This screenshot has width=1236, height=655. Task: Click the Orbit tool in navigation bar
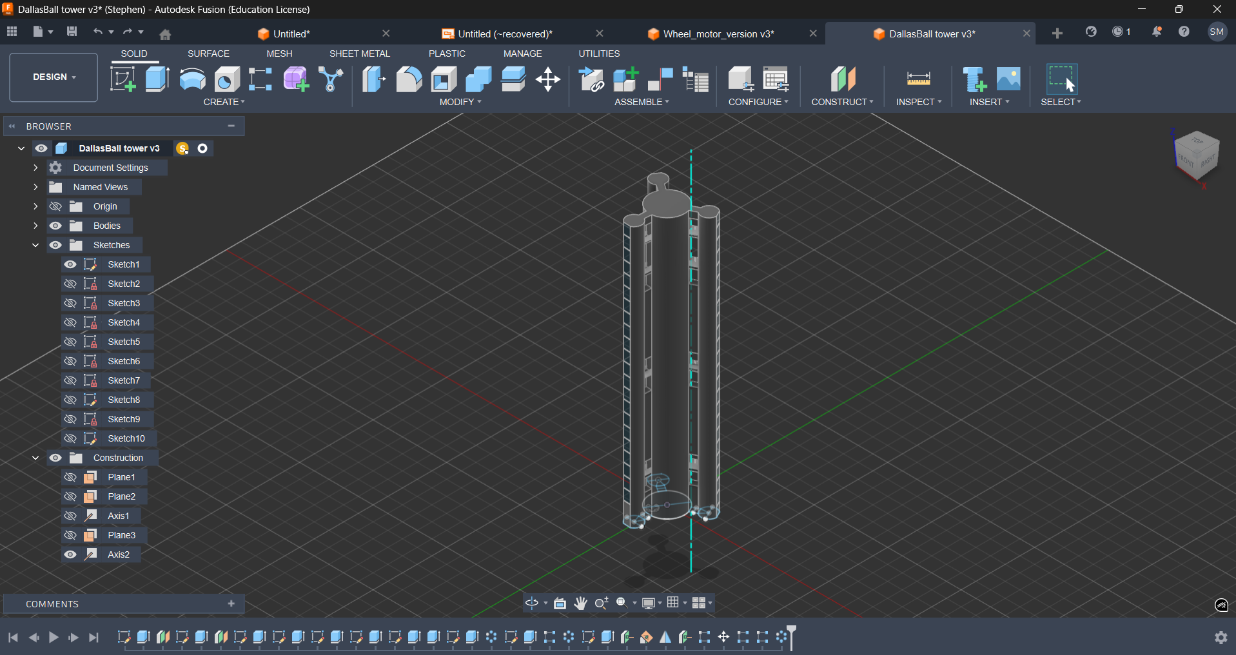(x=532, y=603)
